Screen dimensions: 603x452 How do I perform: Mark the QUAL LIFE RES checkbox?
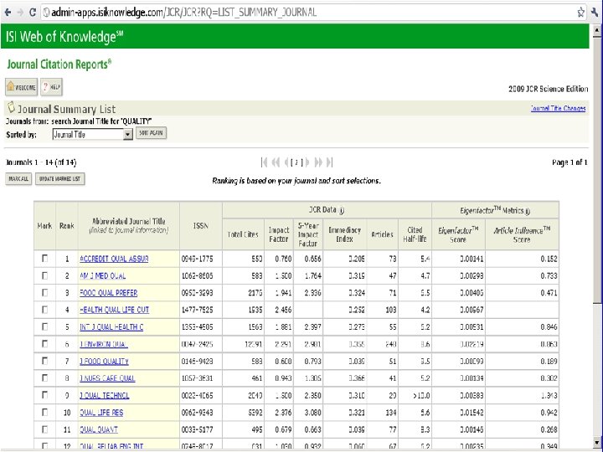[44, 412]
